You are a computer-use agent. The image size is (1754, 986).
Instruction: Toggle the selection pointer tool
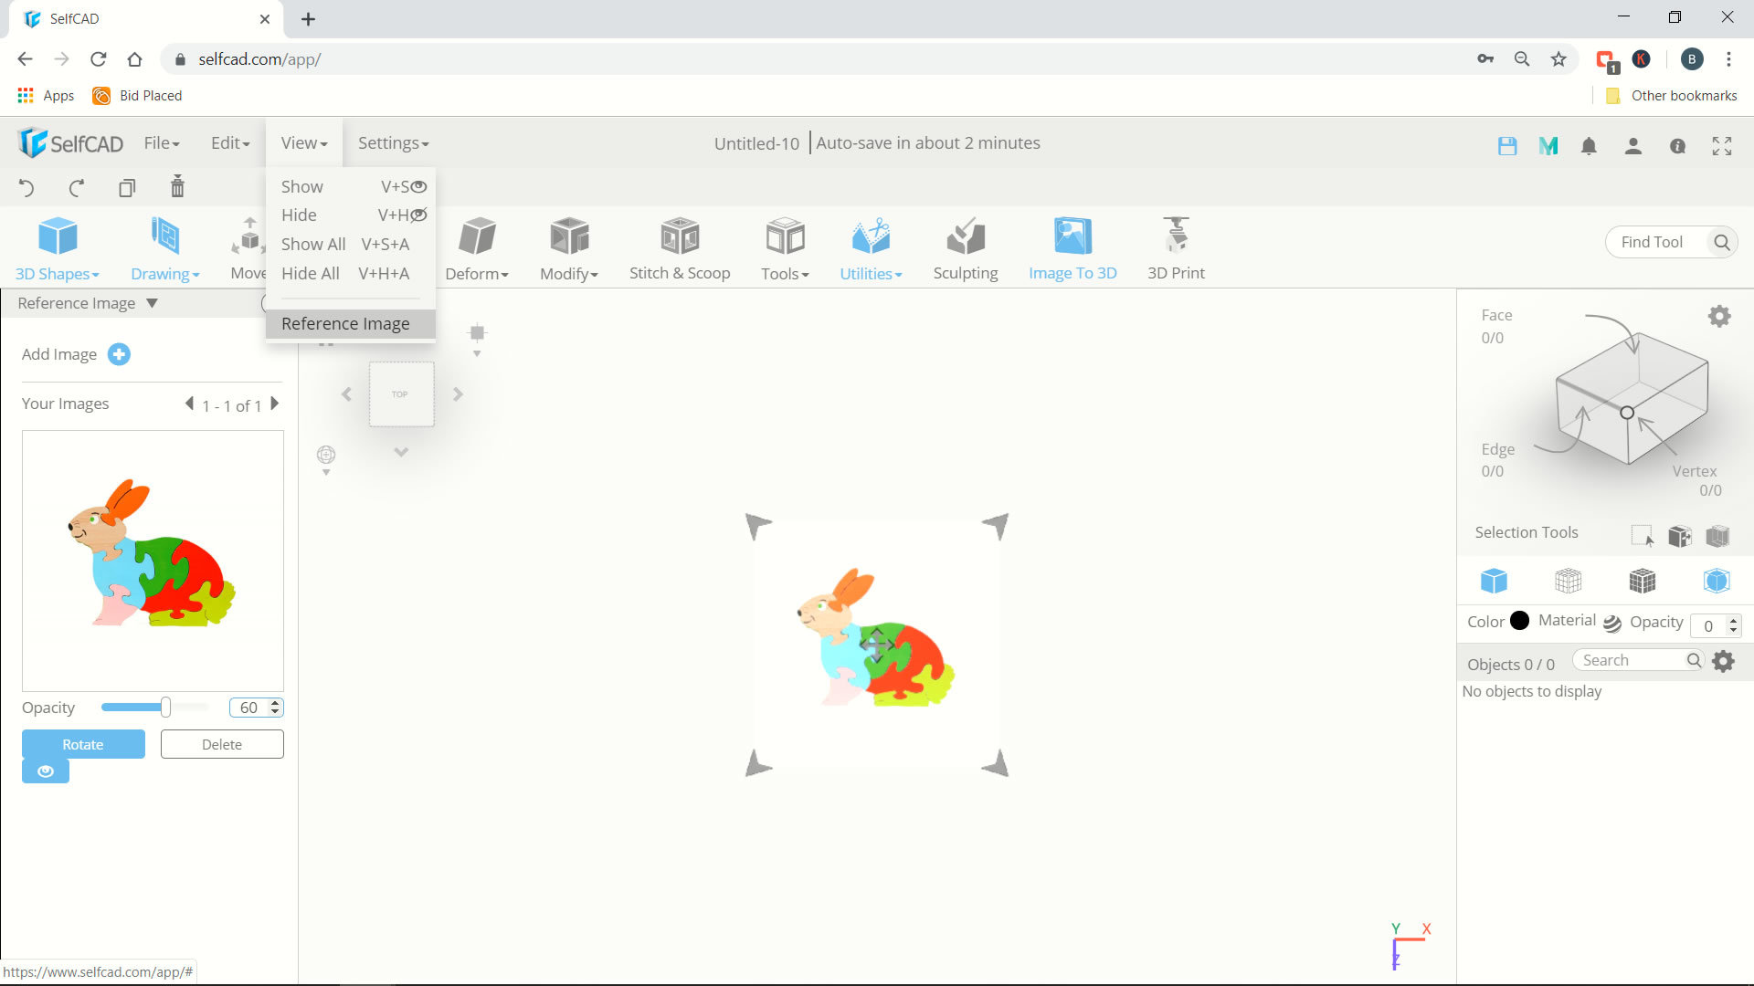1642,536
